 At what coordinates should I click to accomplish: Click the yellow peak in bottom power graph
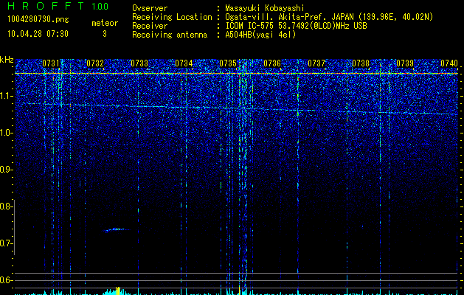tap(117, 291)
